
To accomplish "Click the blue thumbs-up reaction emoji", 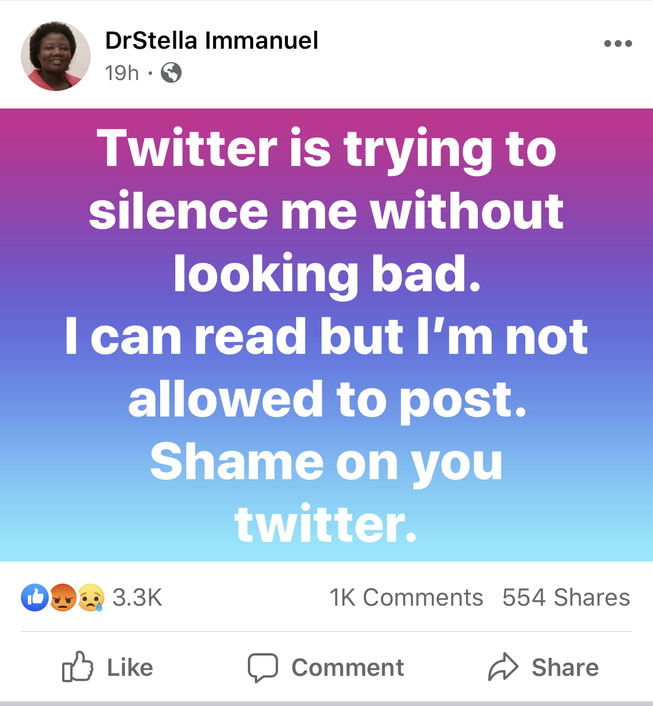I will [x=35, y=598].
